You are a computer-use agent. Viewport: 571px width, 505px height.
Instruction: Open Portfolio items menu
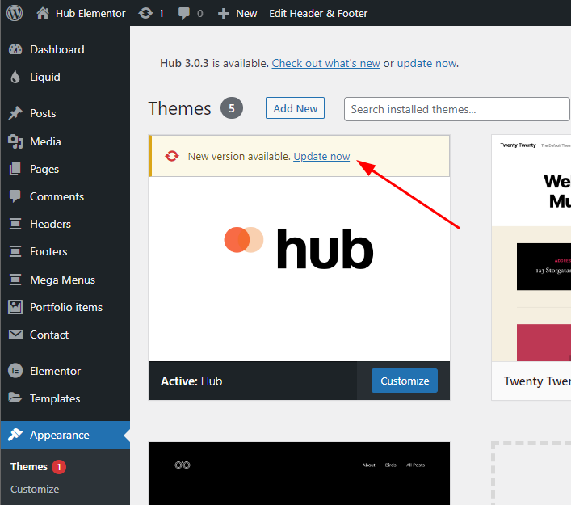[65, 307]
